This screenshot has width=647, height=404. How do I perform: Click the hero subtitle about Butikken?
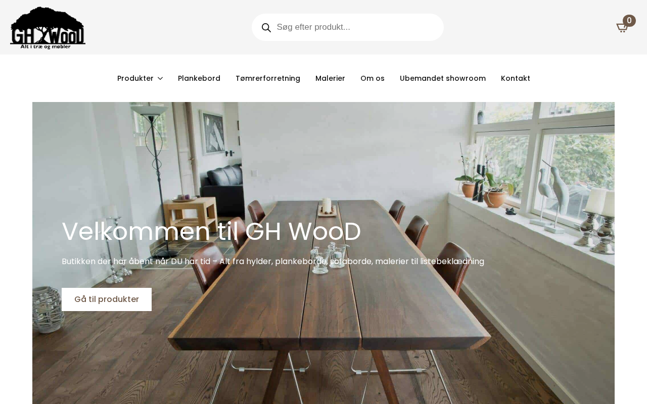[273, 262]
